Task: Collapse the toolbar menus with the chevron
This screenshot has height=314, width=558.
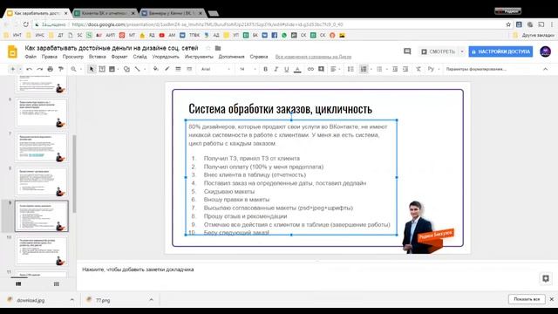Action: pyautogui.click(x=546, y=69)
